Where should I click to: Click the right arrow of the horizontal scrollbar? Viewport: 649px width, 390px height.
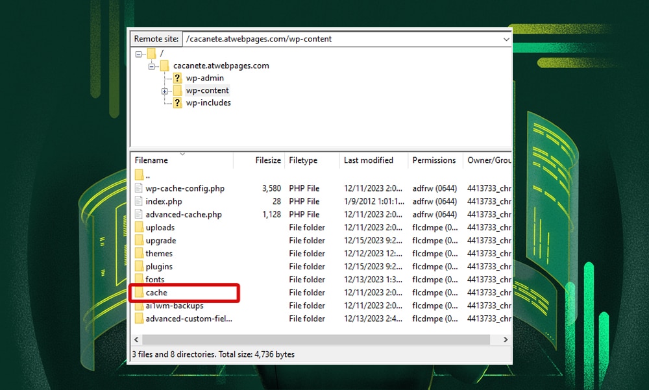click(x=506, y=339)
